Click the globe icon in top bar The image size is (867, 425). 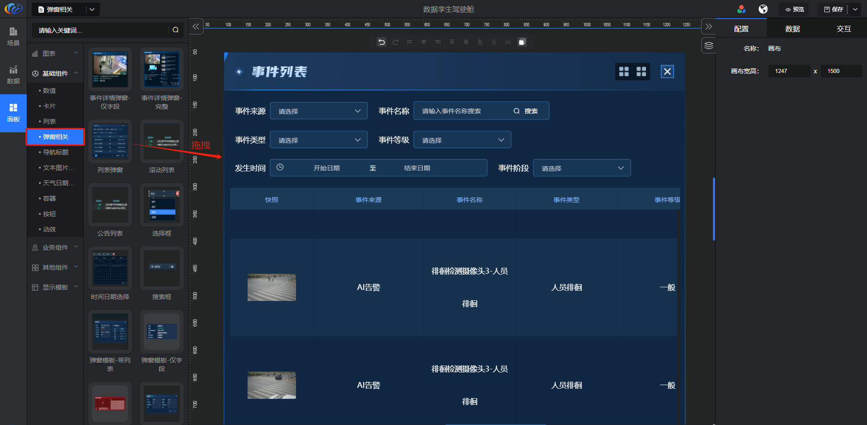tap(763, 9)
